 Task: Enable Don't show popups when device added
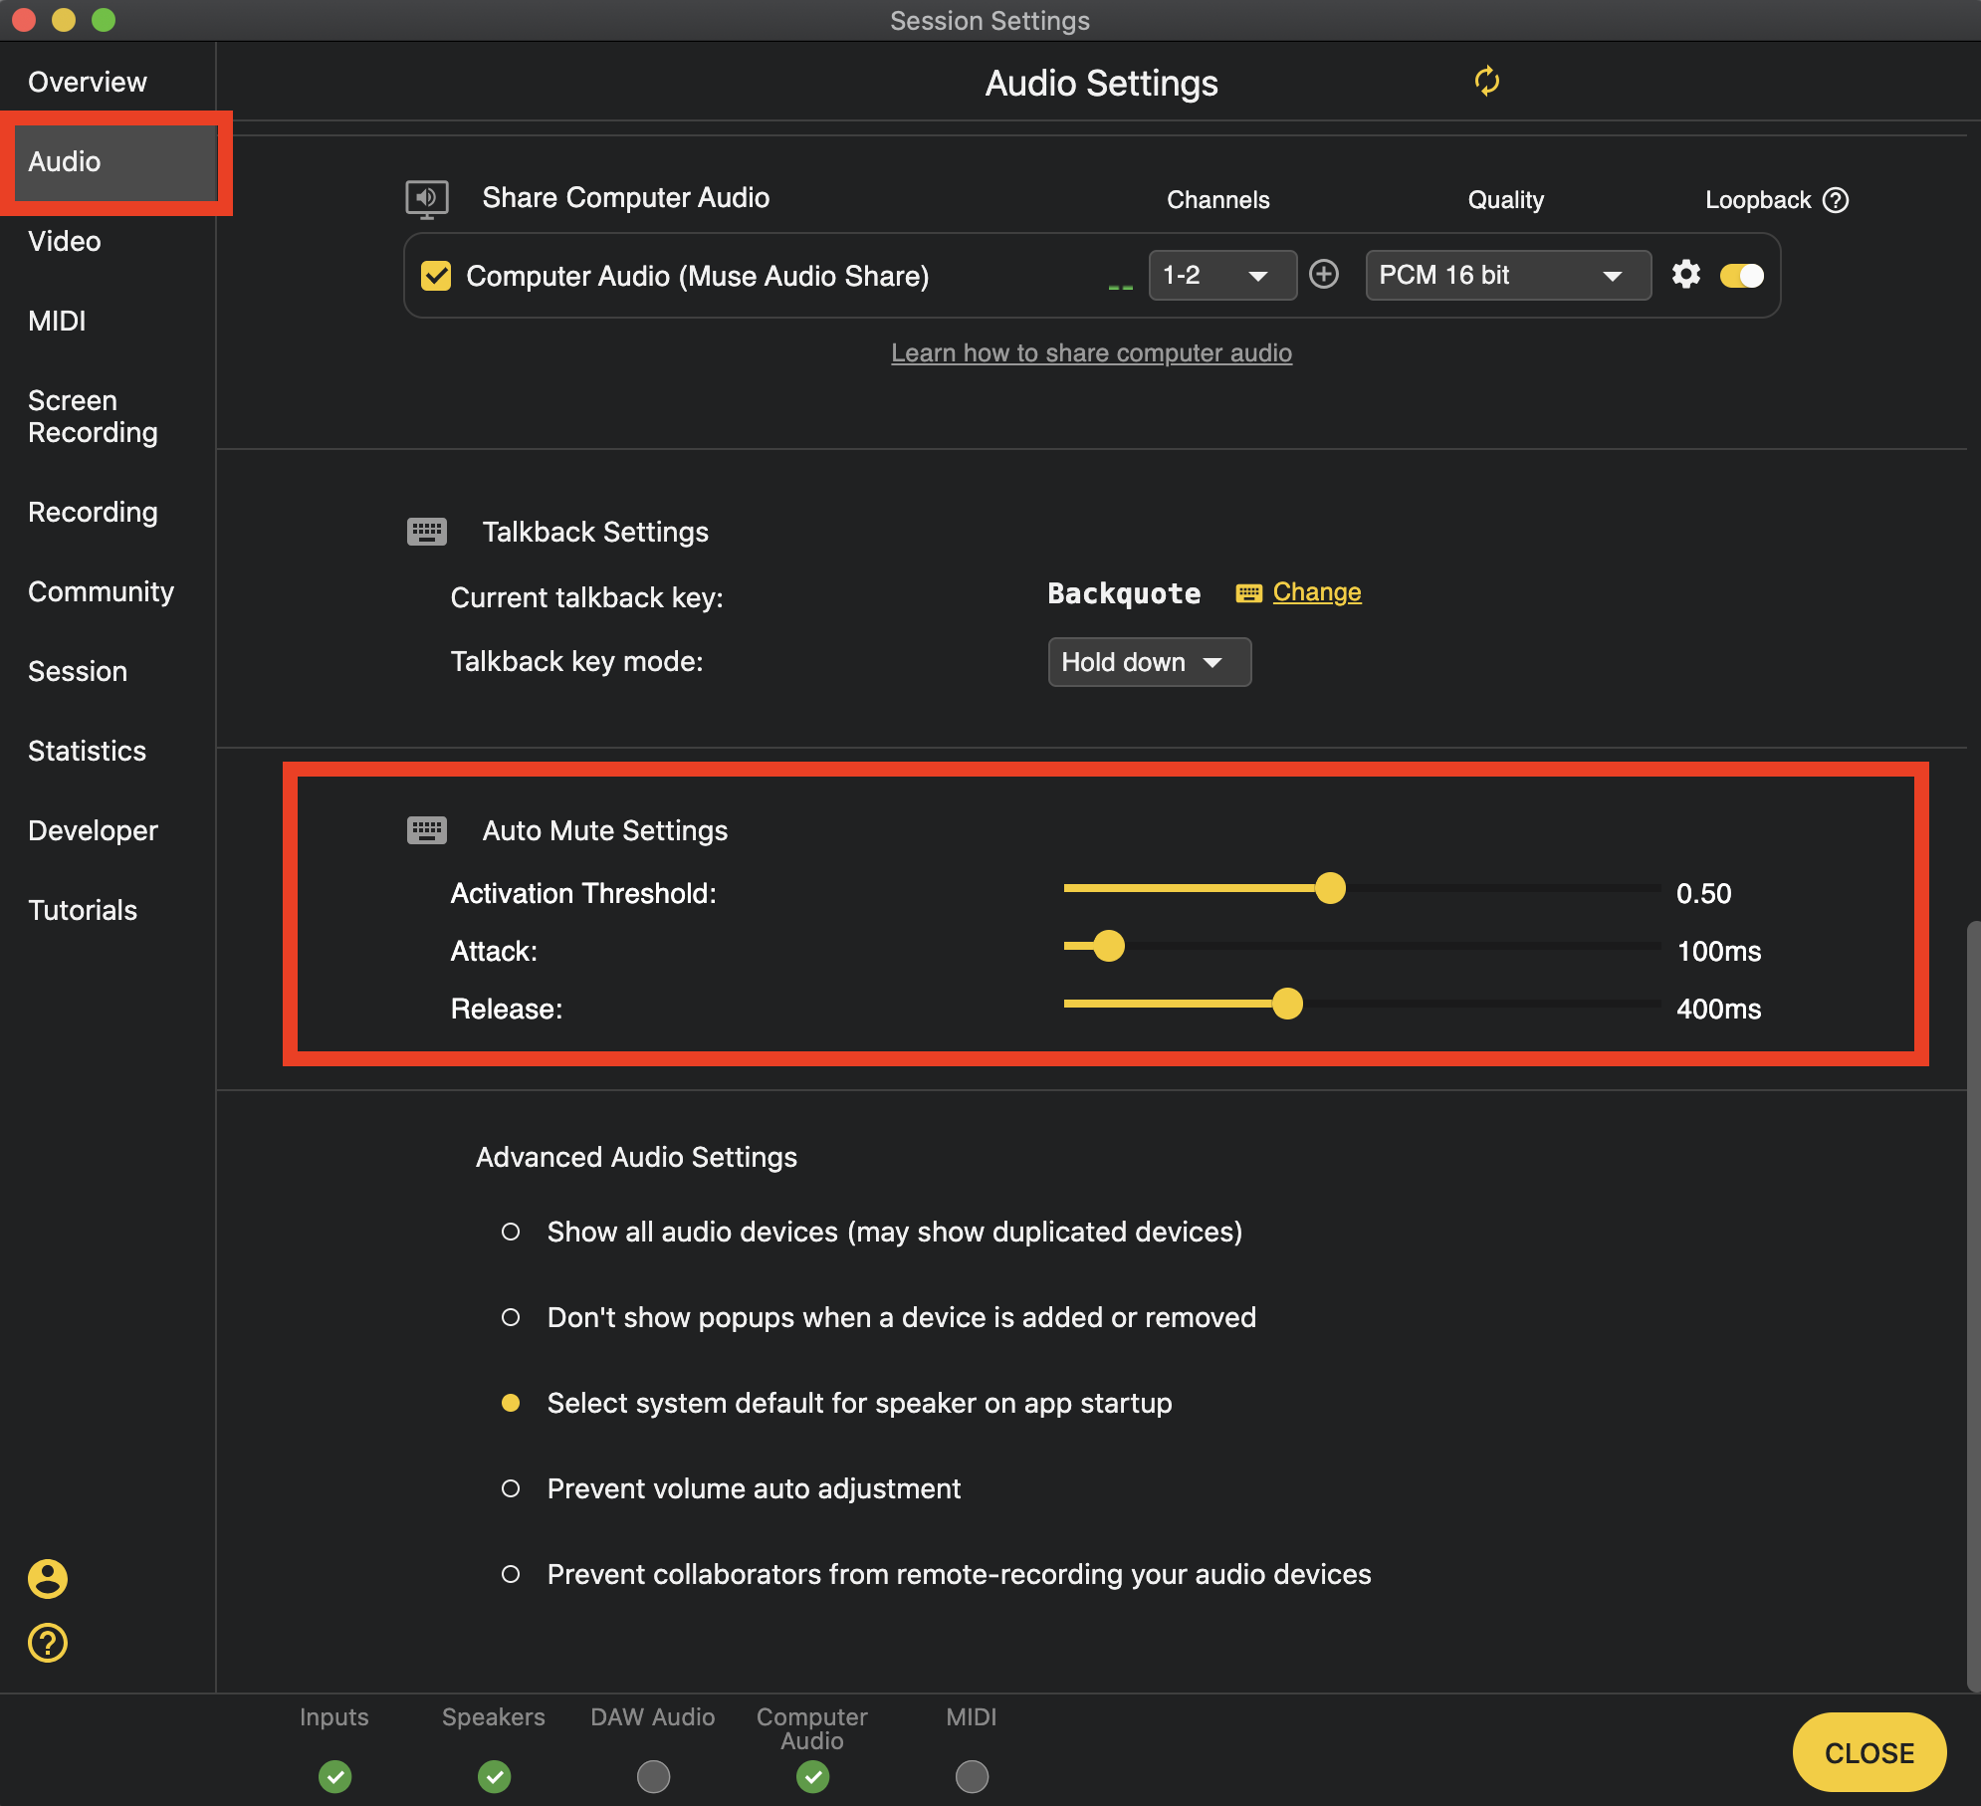pyautogui.click(x=511, y=1317)
